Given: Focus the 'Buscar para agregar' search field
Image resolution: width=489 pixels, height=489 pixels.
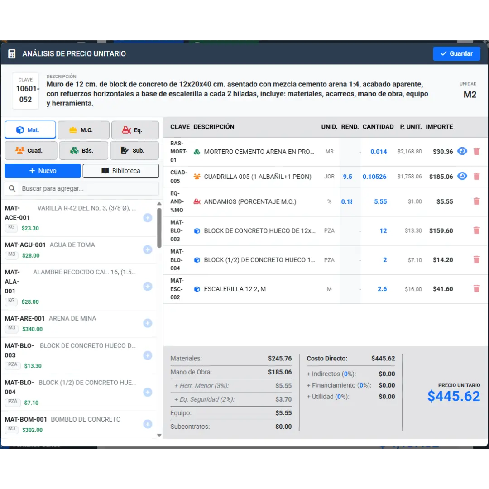Looking at the screenshot, I should (81, 188).
